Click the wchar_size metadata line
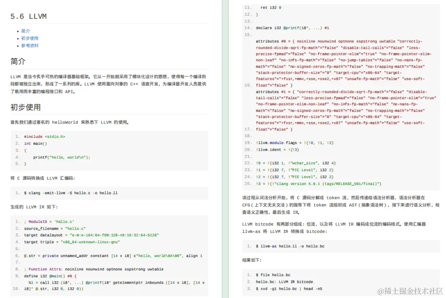The image size is (446, 298). 296,163
